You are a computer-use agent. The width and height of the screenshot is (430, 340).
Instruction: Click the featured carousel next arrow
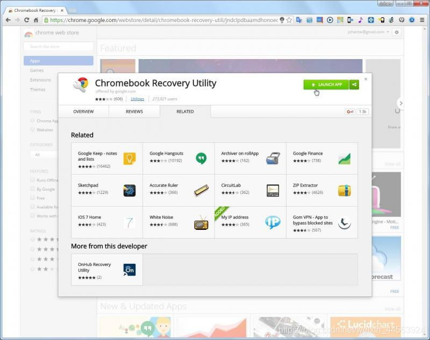point(400,103)
